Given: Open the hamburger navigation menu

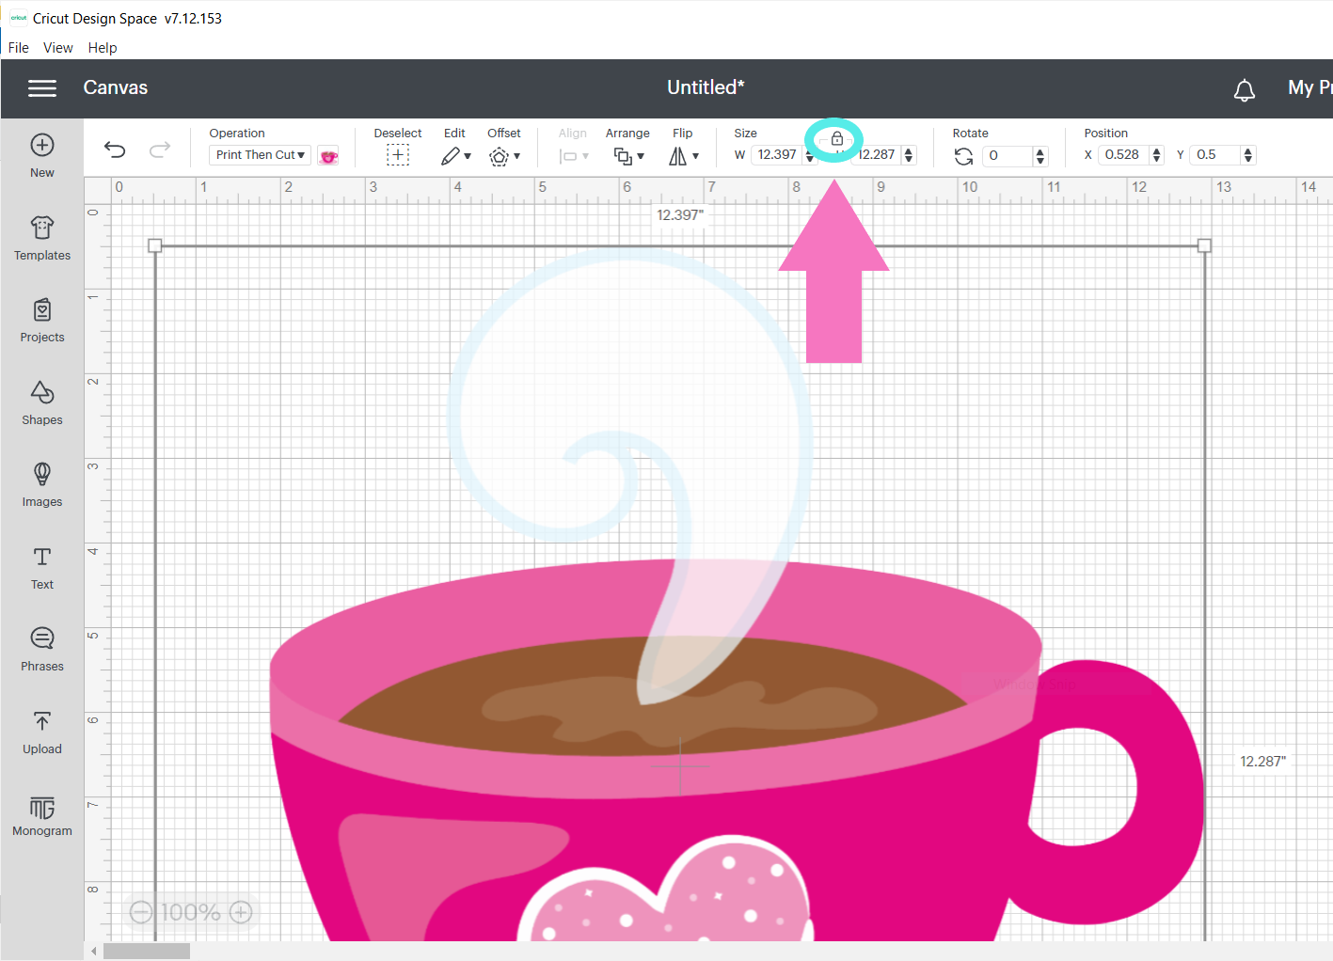Looking at the screenshot, I should [41, 87].
